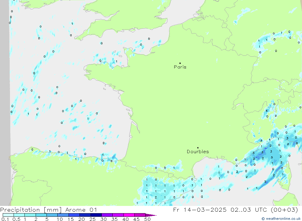Click the Dourbies city label

(x=198, y=152)
